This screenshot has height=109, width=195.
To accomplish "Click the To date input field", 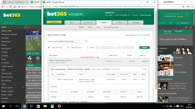I will [128, 48].
